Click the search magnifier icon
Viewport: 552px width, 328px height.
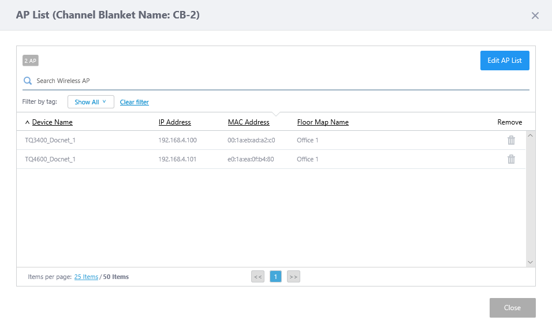point(27,81)
